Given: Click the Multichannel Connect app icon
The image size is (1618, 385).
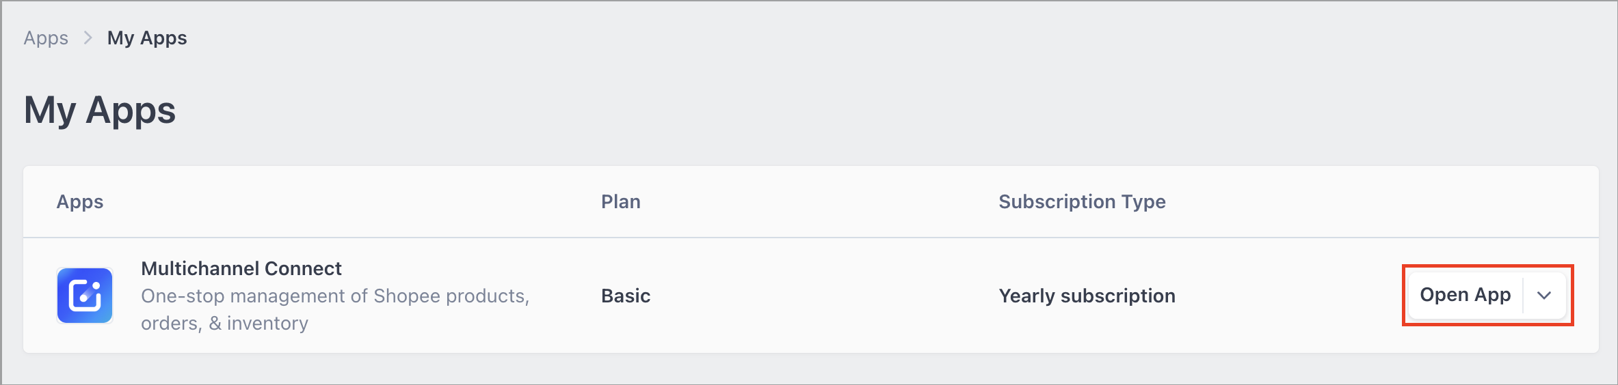Looking at the screenshot, I should tap(85, 296).
